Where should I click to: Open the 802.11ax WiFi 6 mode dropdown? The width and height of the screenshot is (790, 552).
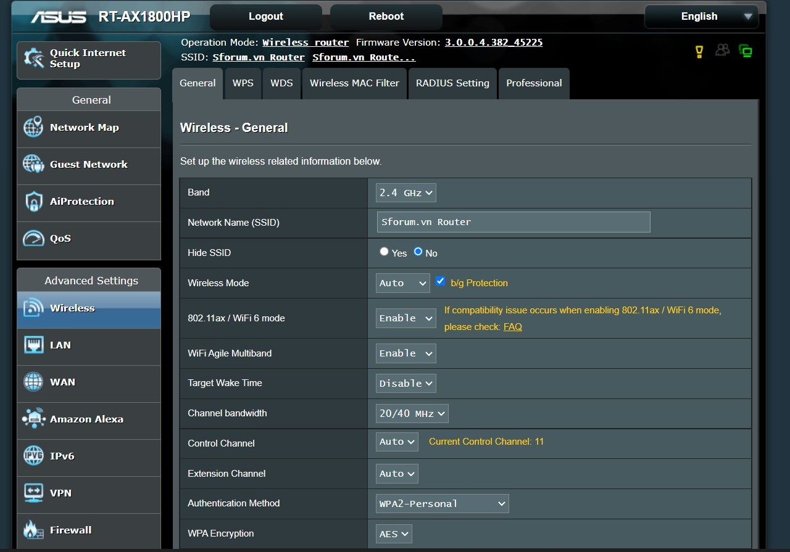pyautogui.click(x=406, y=318)
